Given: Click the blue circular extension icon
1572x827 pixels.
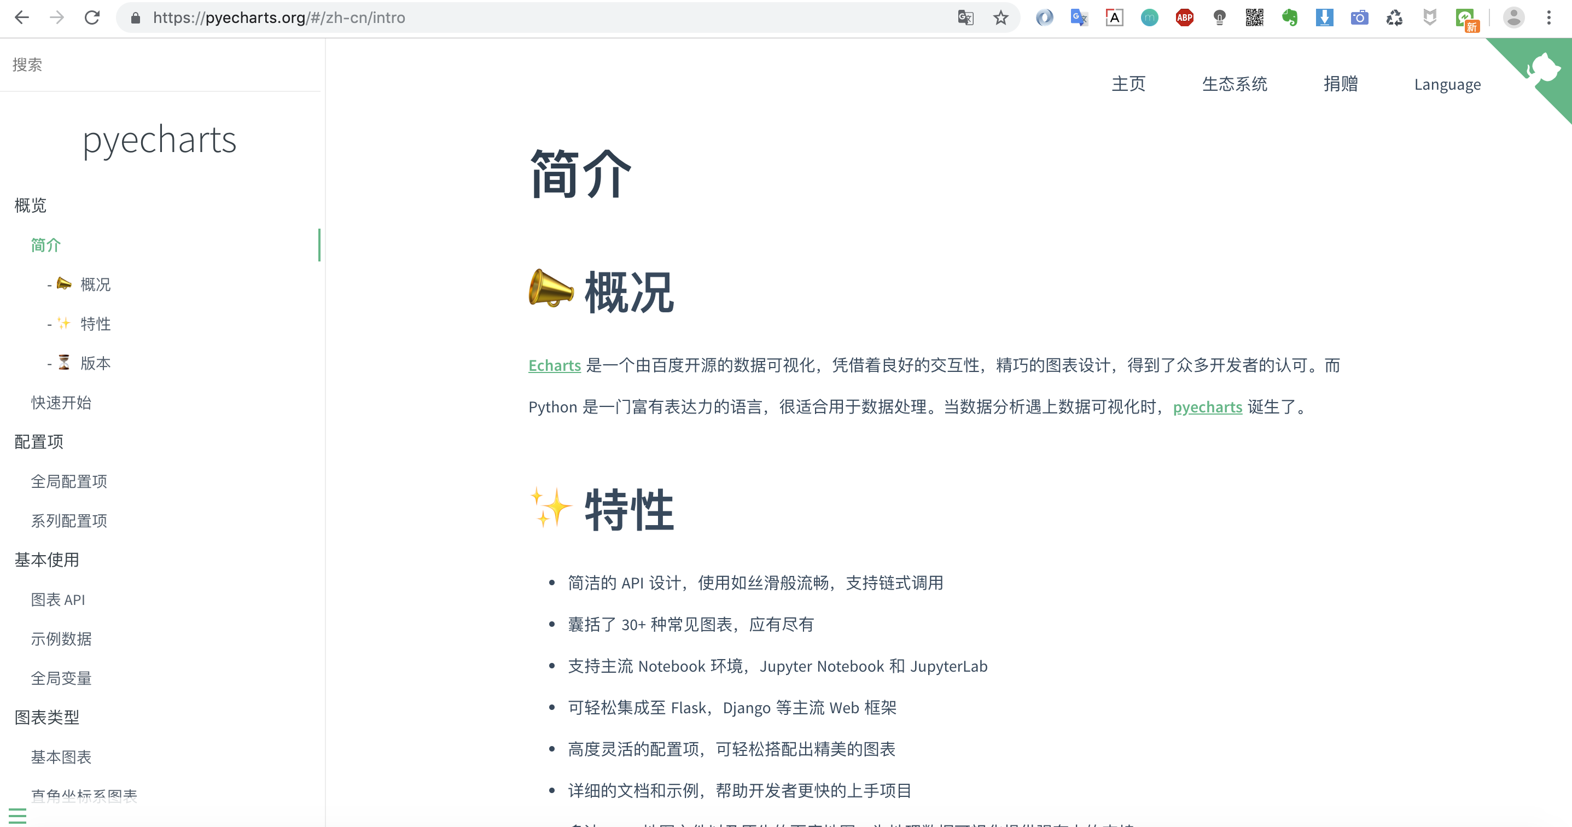Looking at the screenshot, I should (1044, 18).
